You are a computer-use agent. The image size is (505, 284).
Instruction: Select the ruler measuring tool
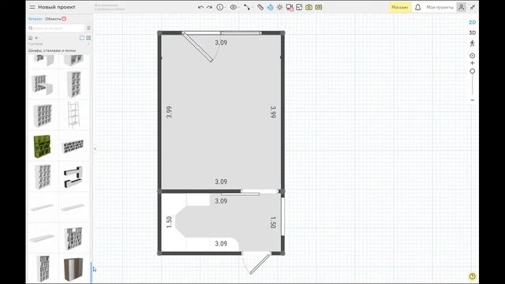click(x=260, y=7)
